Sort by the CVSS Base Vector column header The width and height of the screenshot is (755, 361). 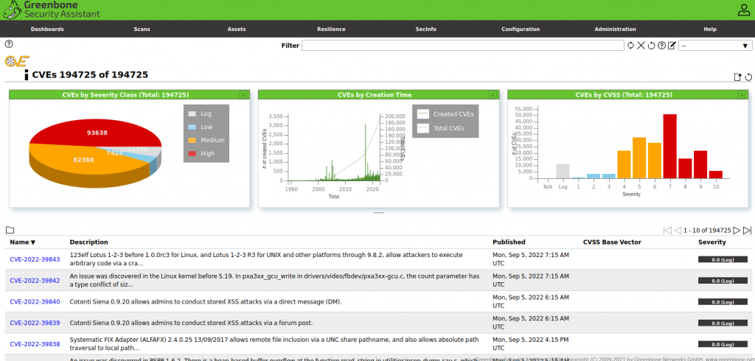coord(612,242)
